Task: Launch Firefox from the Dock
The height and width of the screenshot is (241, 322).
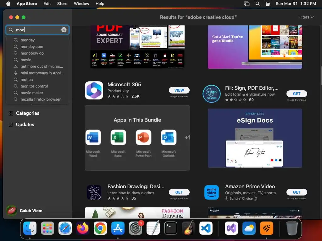Action: point(83,228)
